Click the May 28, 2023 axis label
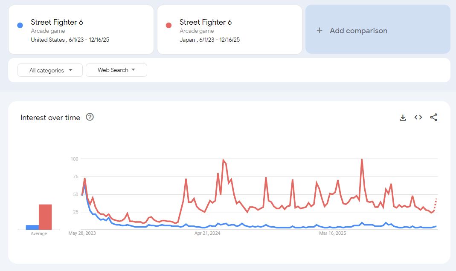Viewport: 456px width, 271px height. point(82,233)
